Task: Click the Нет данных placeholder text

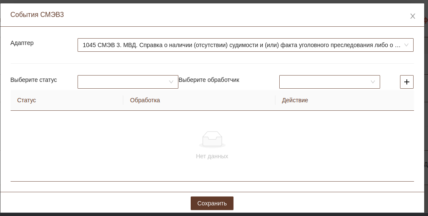Action: 212,156
